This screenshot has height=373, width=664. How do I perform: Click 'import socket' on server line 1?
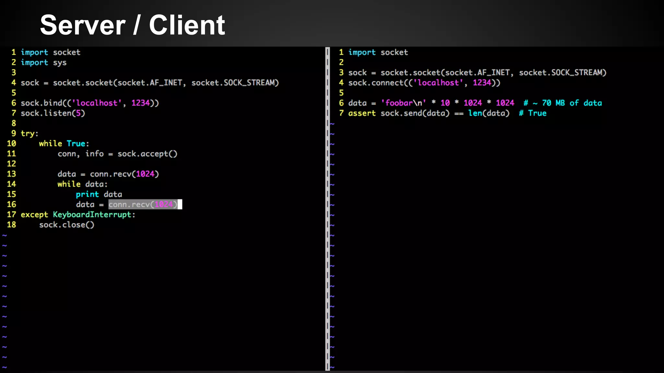(x=51, y=52)
